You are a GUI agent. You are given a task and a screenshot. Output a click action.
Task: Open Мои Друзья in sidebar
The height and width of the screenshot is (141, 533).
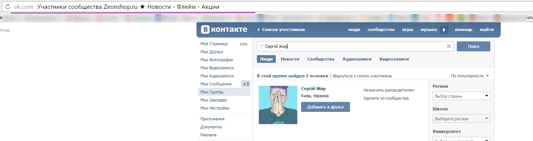(212, 52)
